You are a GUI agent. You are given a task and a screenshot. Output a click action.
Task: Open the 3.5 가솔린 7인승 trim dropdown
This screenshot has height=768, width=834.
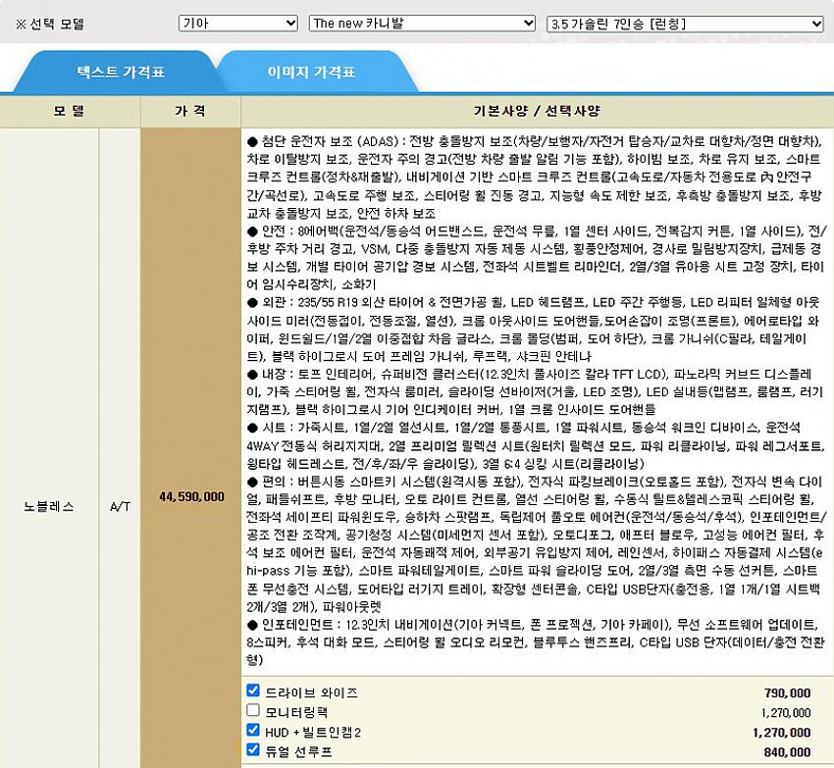click(x=684, y=24)
